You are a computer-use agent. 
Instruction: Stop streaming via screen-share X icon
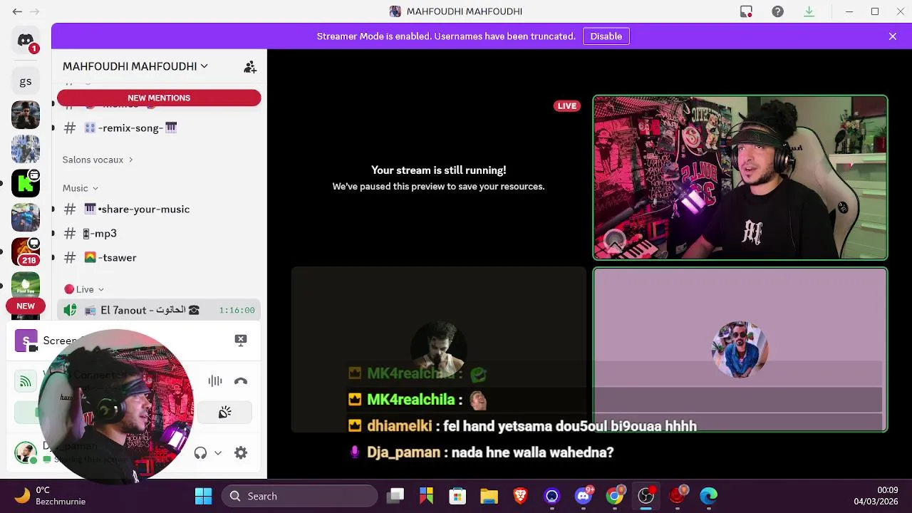(241, 340)
